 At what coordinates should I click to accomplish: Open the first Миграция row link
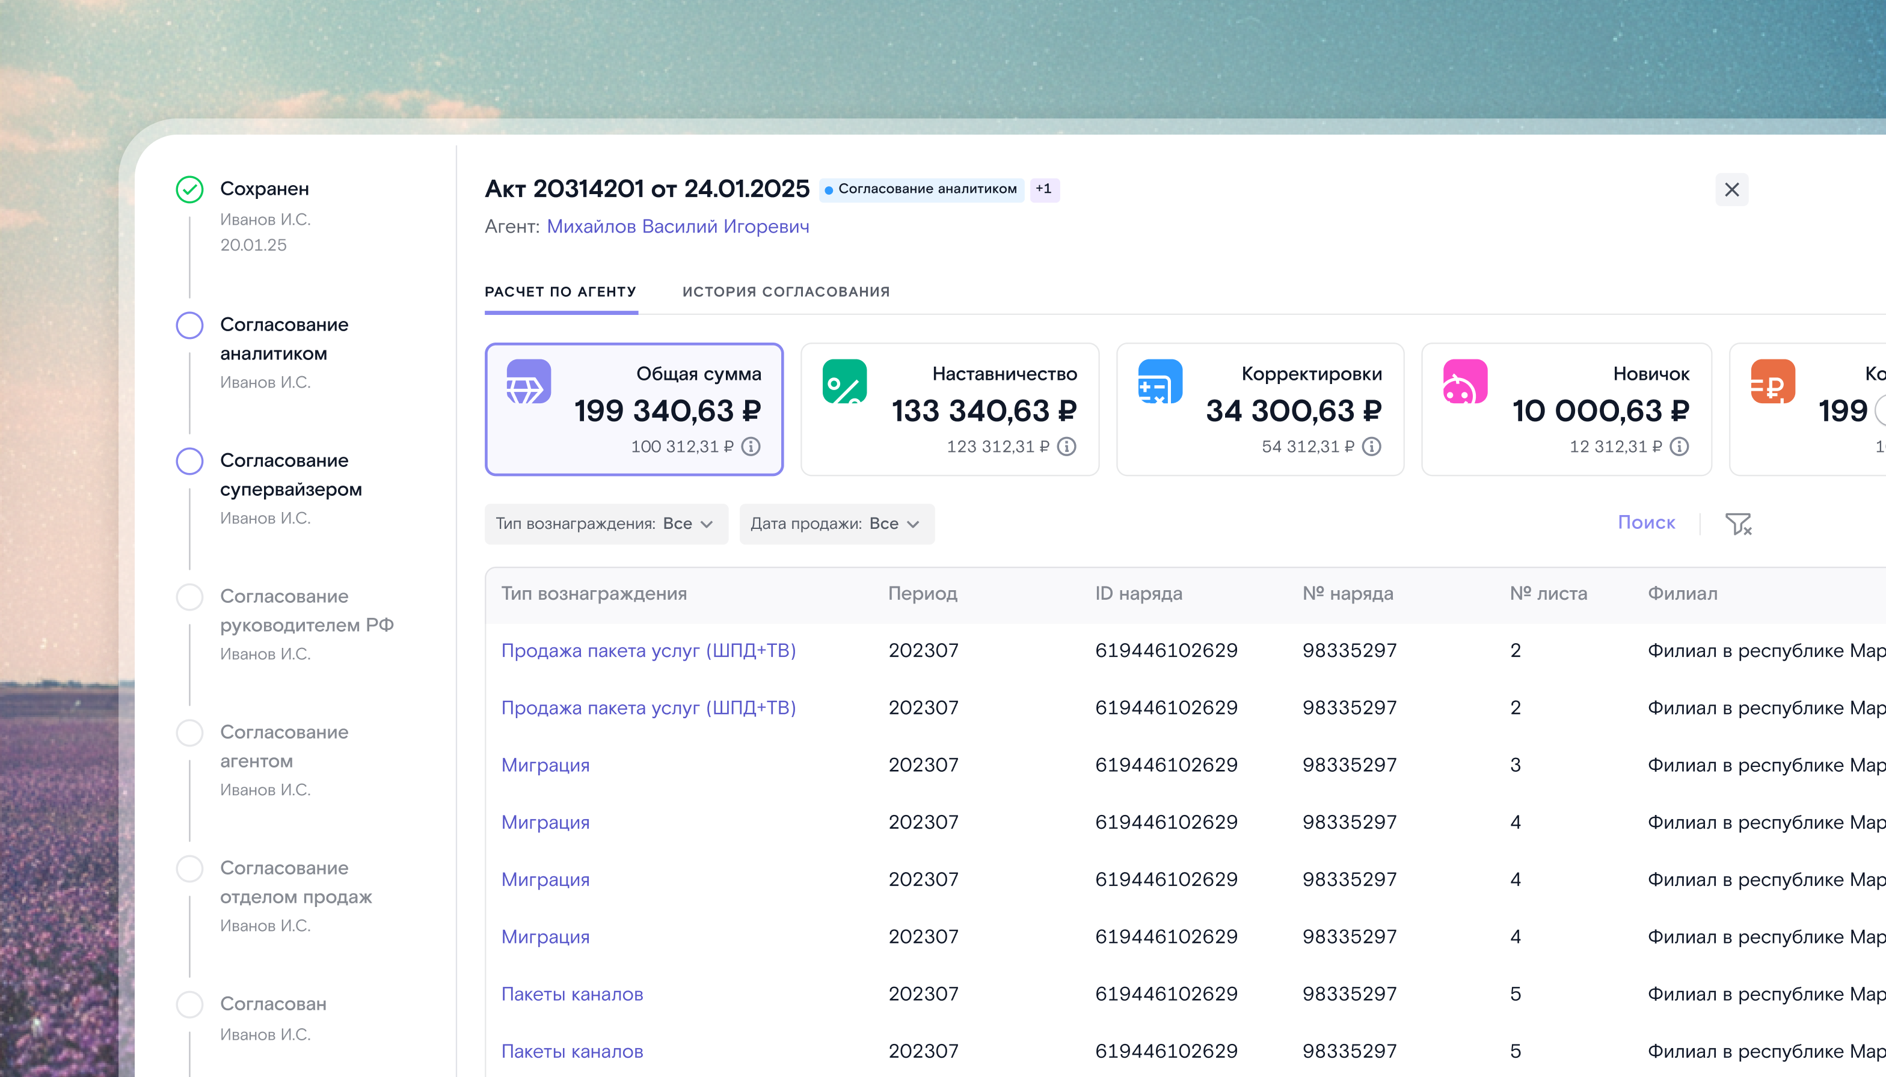(x=545, y=765)
